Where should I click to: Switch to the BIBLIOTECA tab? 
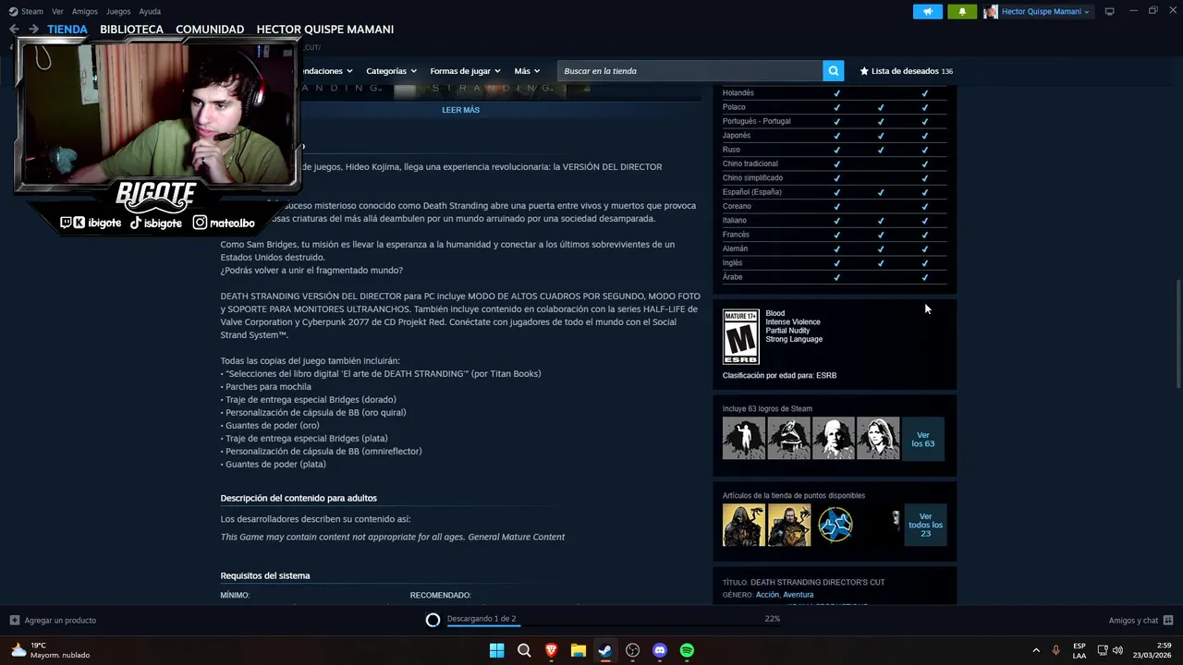pos(131,30)
